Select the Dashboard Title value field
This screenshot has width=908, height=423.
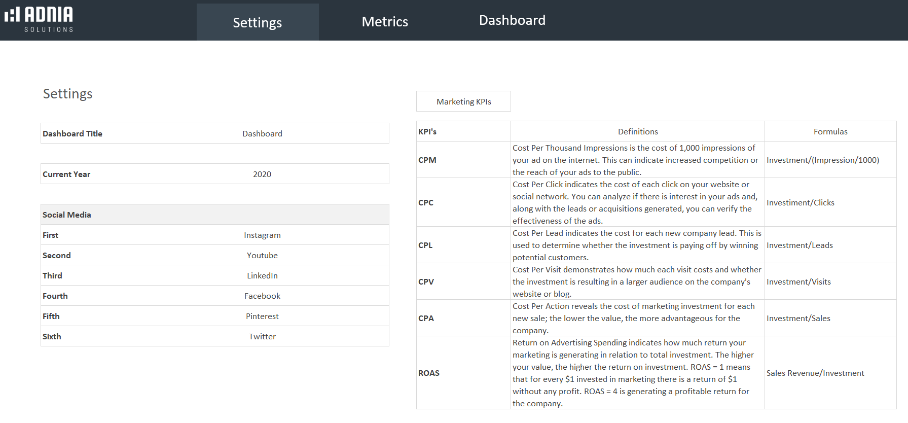[262, 133]
